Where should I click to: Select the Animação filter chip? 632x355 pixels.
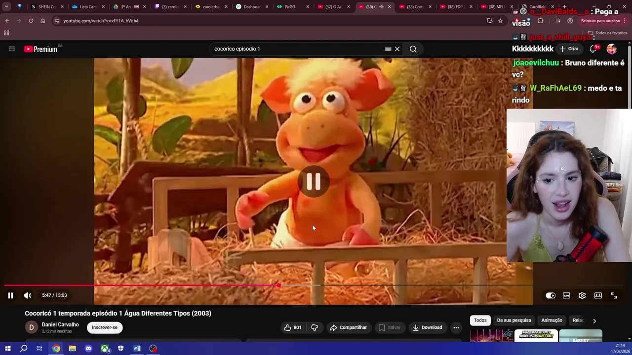[x=552, y=320]
